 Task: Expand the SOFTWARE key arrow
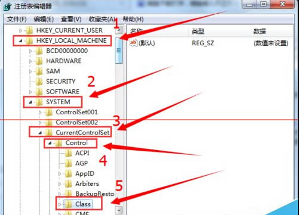(30, 92)
